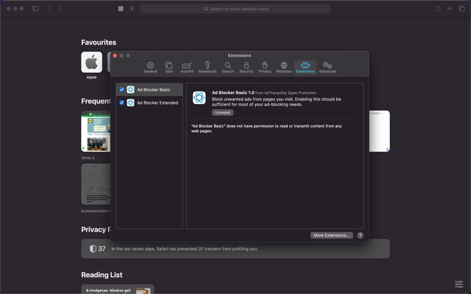The height and width of the screenshot is (294, 471).
Task: Open the B.Hodgesas reading list article
Action: pos(118,289)
